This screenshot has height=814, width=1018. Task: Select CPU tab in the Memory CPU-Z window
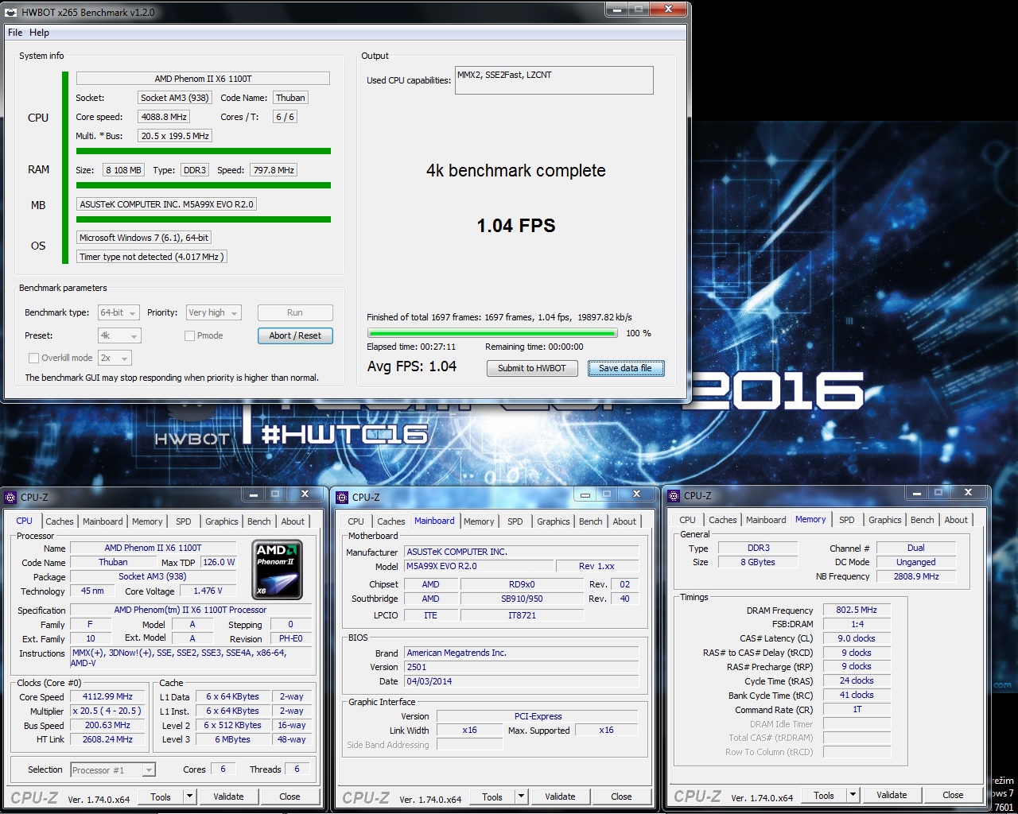point(688,520)
